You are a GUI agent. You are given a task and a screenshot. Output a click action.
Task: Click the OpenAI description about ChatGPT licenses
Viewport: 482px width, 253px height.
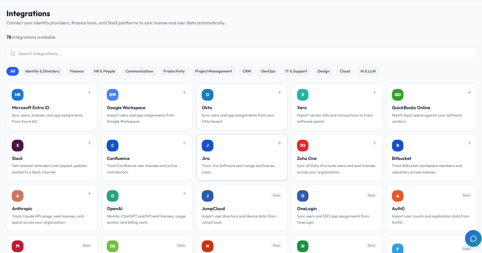(x=146, y=219)
